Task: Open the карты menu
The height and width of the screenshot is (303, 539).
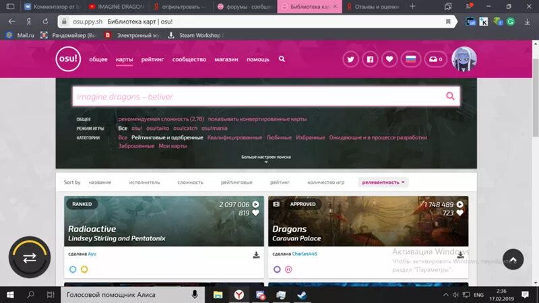Action: 124,59
